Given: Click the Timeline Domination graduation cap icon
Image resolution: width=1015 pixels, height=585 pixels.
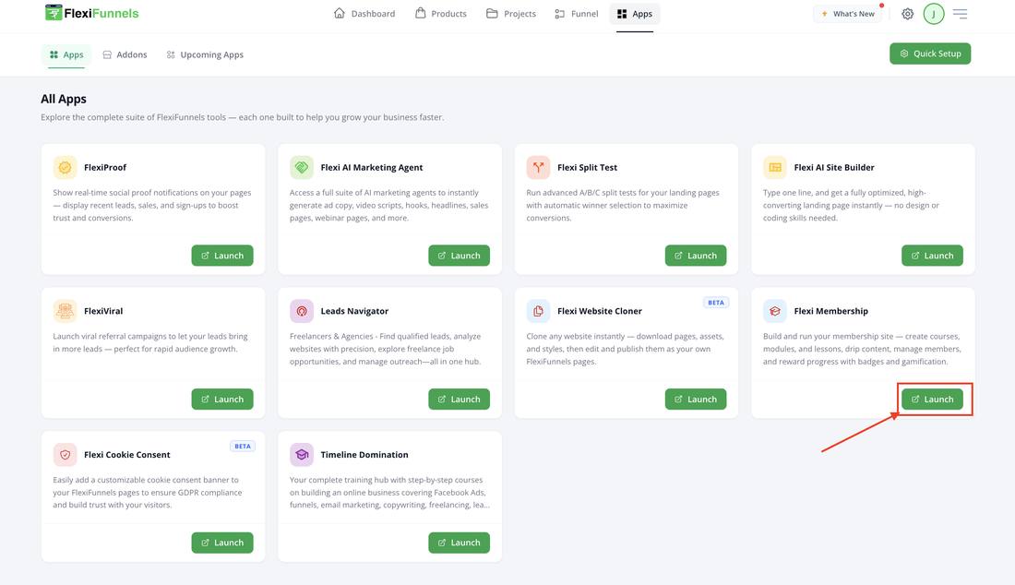Looking at the screenshot, I should pyautogui.click(x=302, y=455).
